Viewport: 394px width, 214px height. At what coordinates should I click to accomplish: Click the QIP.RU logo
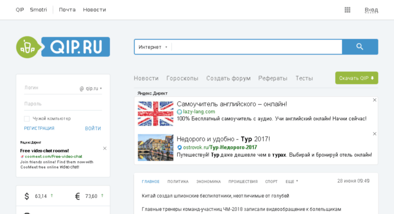63,47
